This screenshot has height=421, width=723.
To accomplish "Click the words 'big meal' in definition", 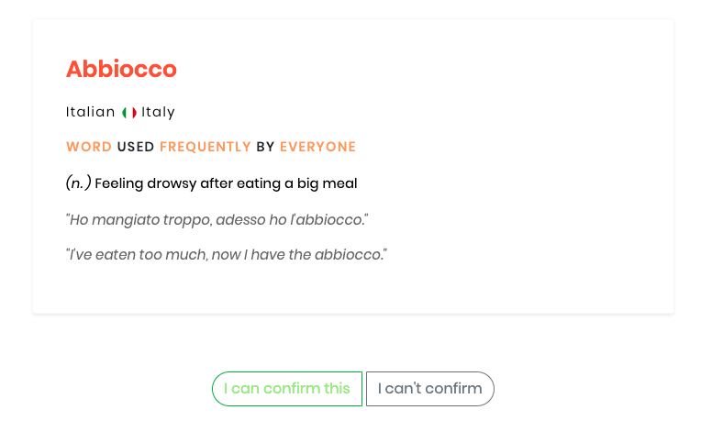I will coord(327,183).
